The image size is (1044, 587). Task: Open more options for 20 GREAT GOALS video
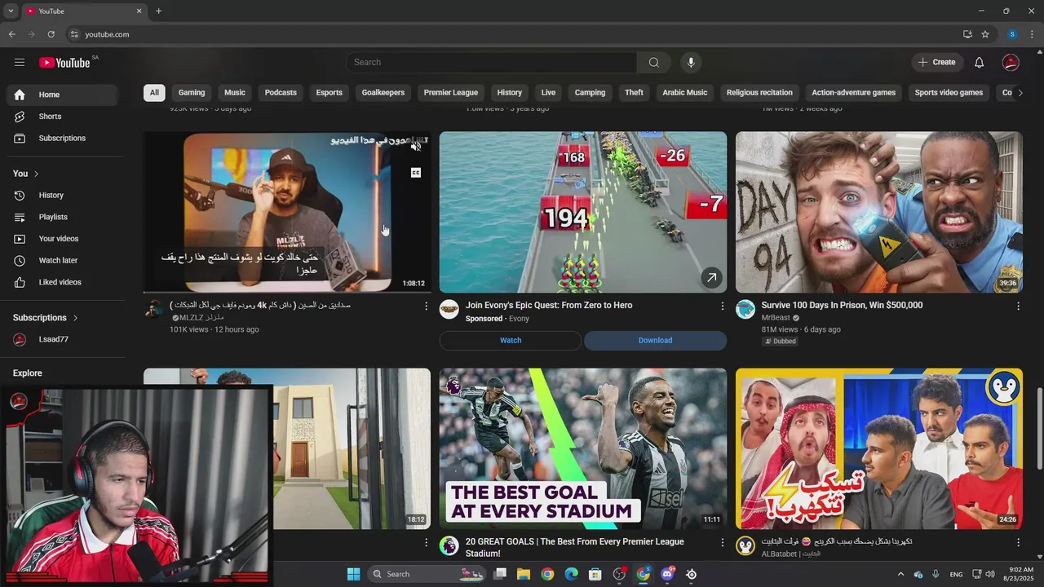[x=722, y=542]
